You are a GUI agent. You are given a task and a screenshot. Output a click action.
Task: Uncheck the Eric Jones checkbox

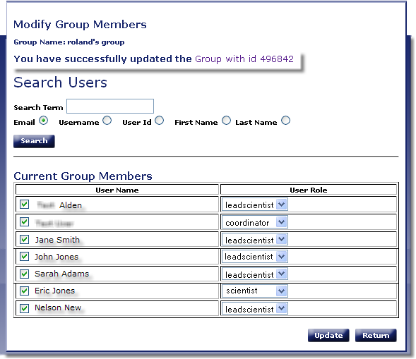(25, 291)
